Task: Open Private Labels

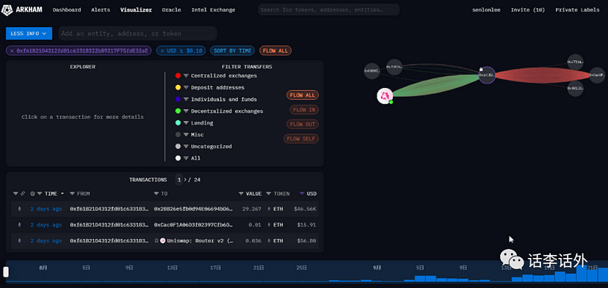Action: 577,10
